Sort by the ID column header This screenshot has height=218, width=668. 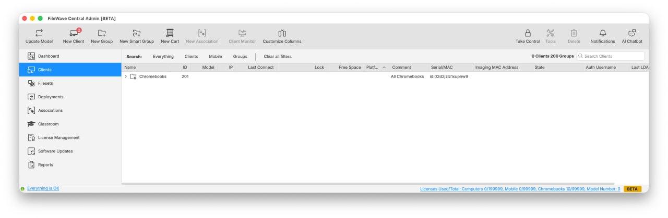pyautogui.click(x=184, y=68)
